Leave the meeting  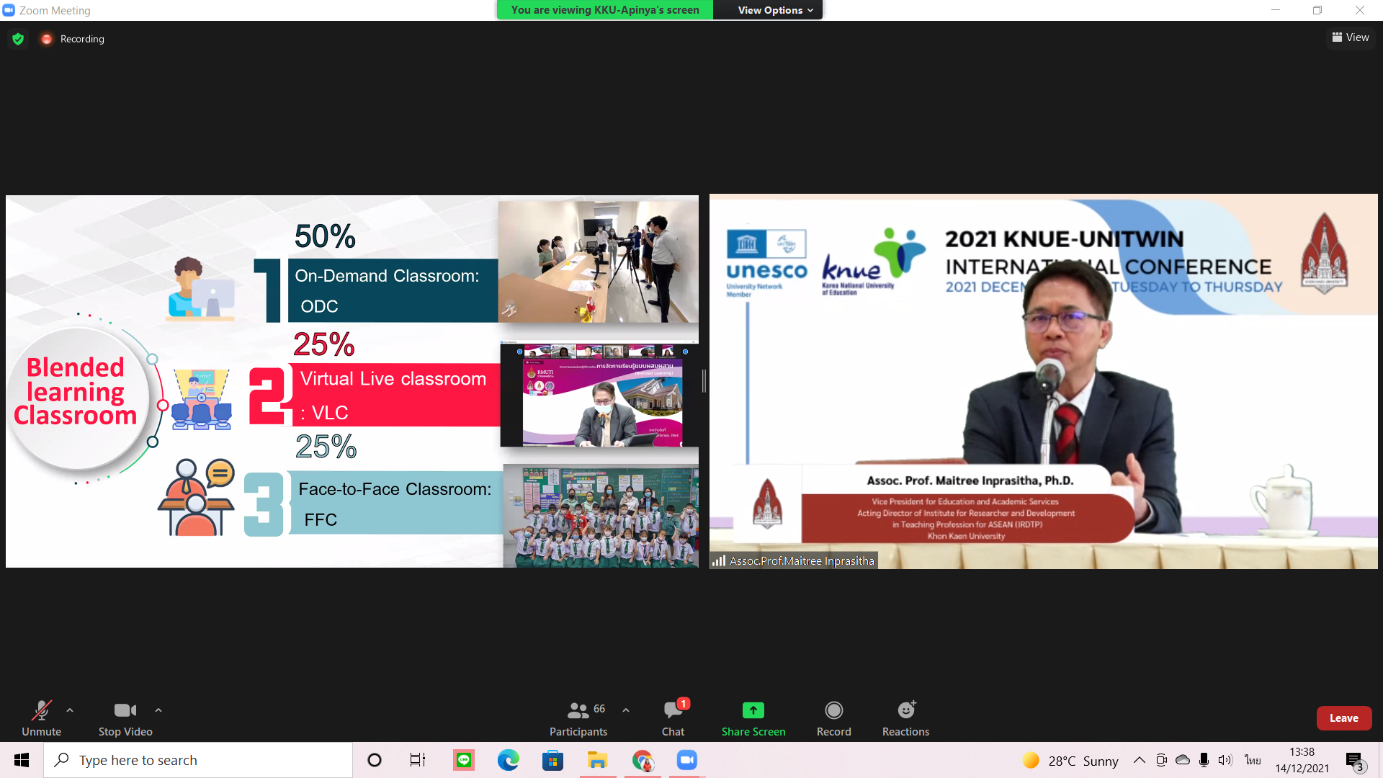(1344, 718)
